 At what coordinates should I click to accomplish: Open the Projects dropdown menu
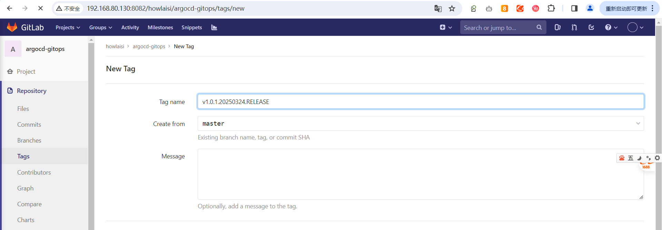(x=68, y=28)
